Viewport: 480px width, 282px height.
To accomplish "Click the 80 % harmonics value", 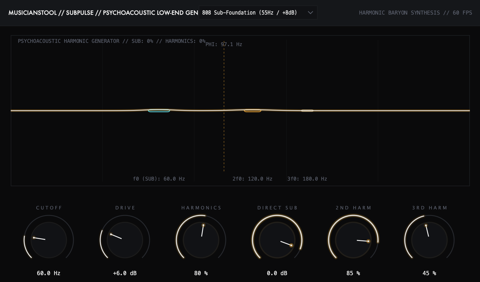I will pos(201,273).
